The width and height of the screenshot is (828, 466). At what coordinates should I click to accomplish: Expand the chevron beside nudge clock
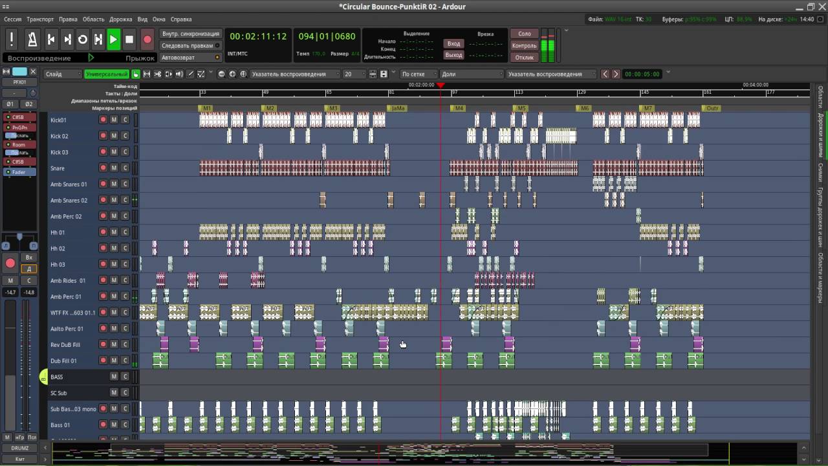point(668,72)
